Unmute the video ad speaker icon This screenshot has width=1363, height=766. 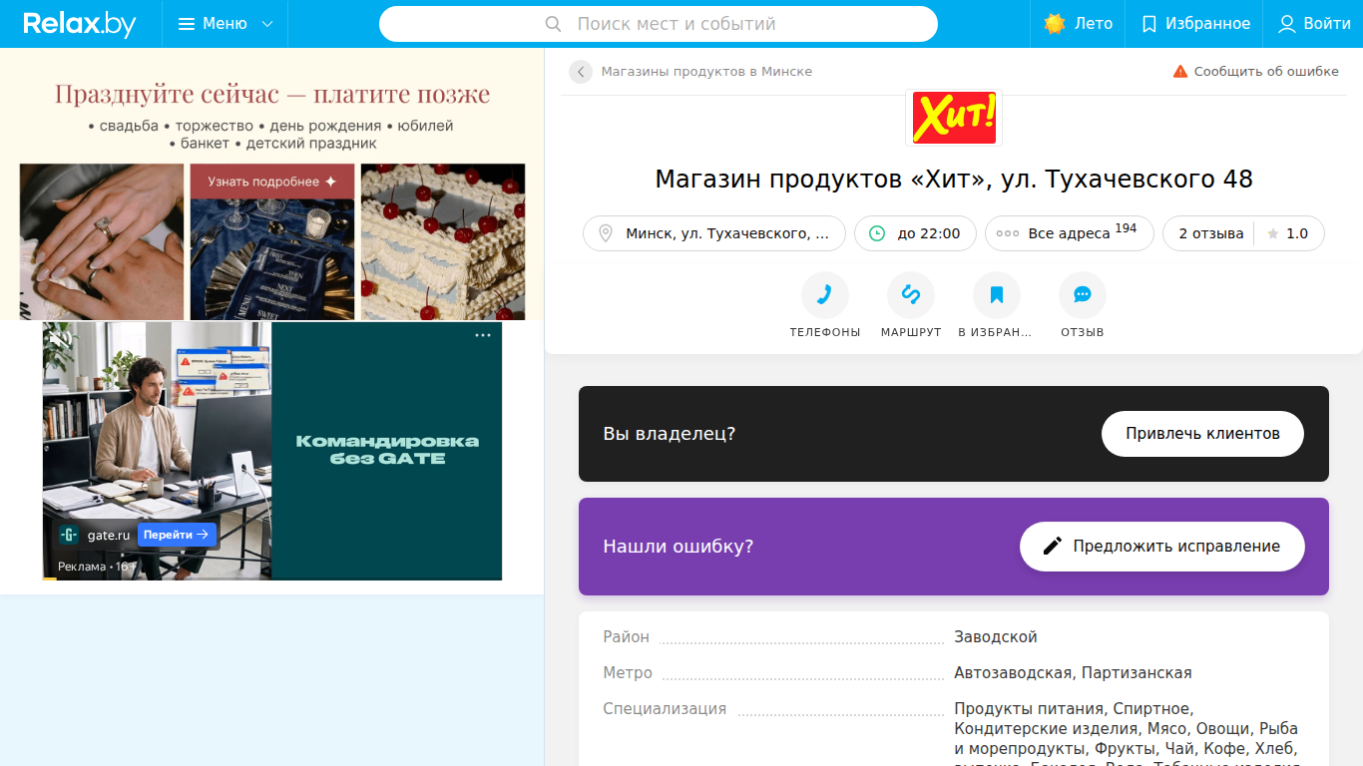(60, 338)
